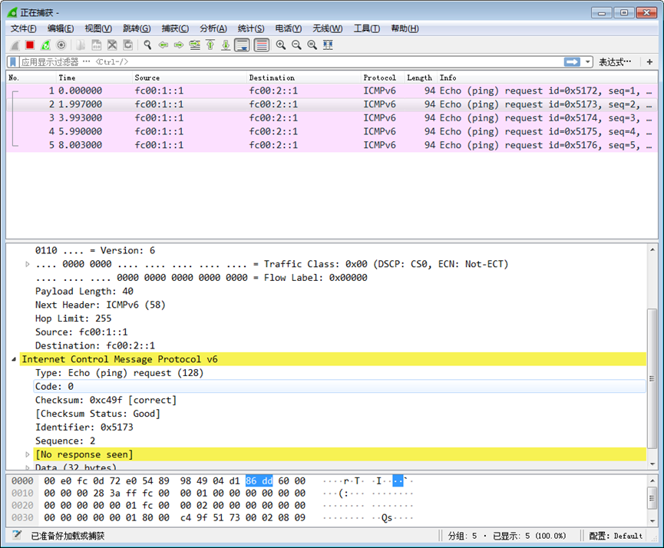664x548 pixels.
Task: Open the 统计(S) menu
Action: pos(251,28)
